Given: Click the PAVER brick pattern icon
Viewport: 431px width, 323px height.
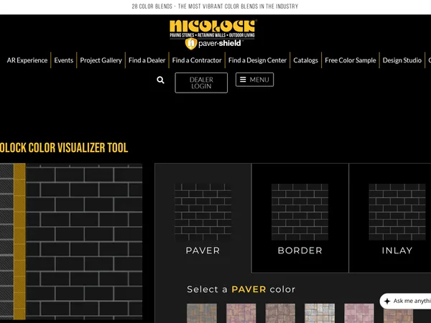Looking at the screenshot, I should click(203, 212).
